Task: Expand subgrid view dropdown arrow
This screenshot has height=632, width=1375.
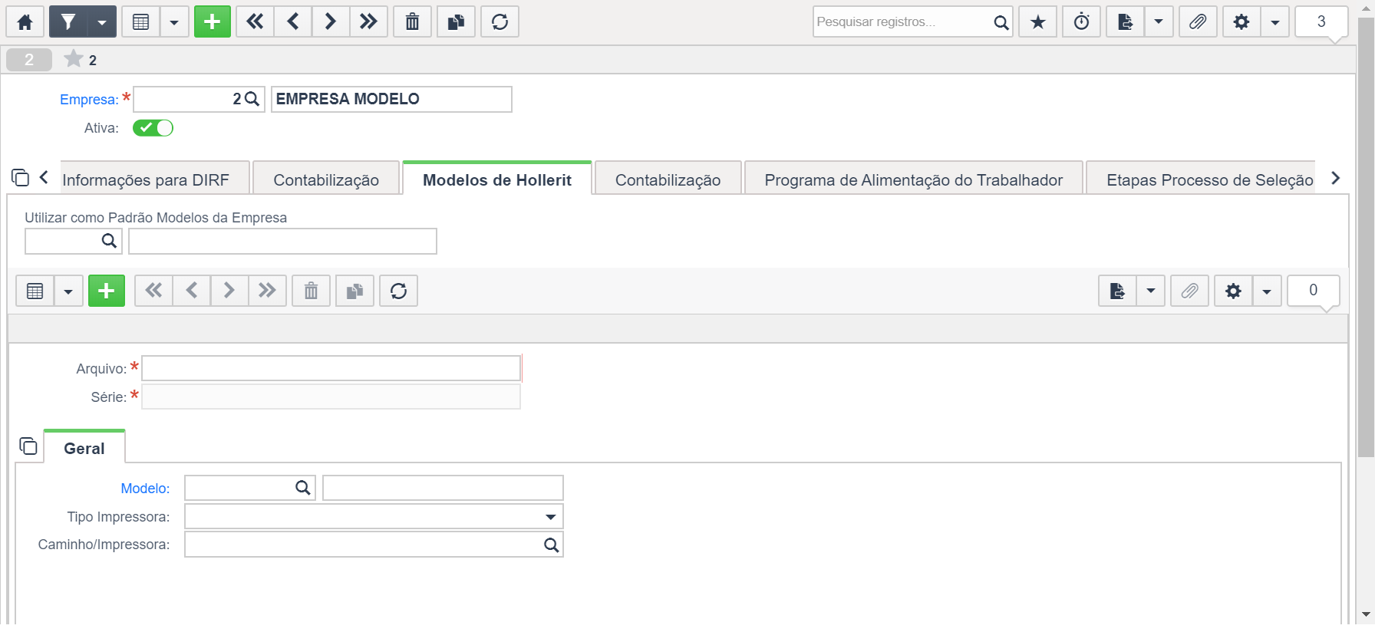Action: (x=68, y=291)
